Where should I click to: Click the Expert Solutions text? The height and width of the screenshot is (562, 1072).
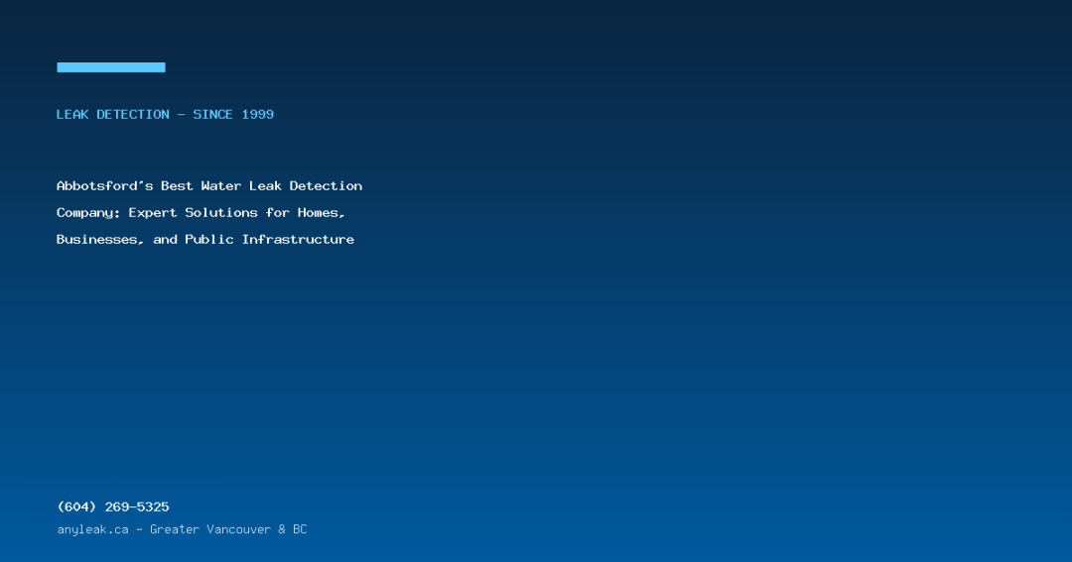(193, 213)
